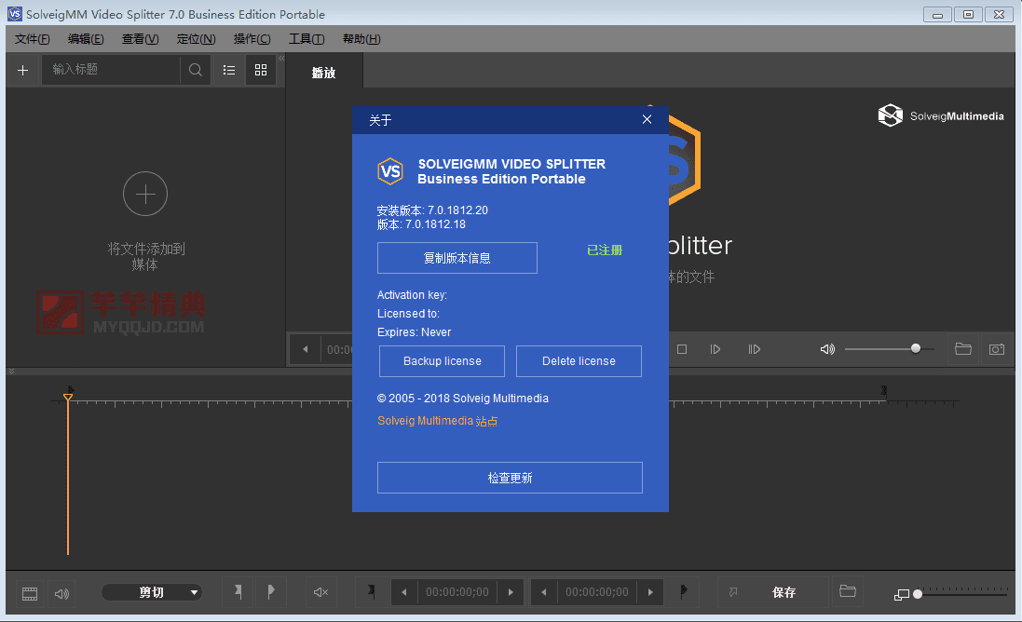The image size is (1022, 622).
Task: Click the Backup license button
Action: 442,361
